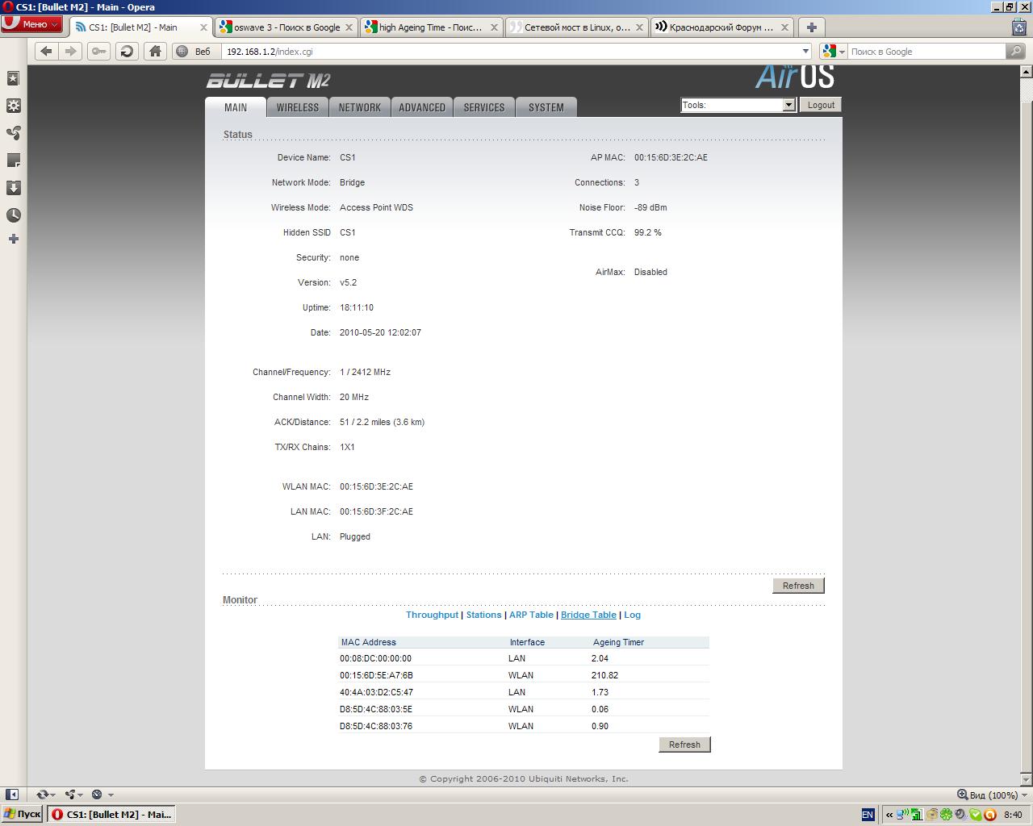Click the green checkmark Skype tray icon

tap(975, 815)
